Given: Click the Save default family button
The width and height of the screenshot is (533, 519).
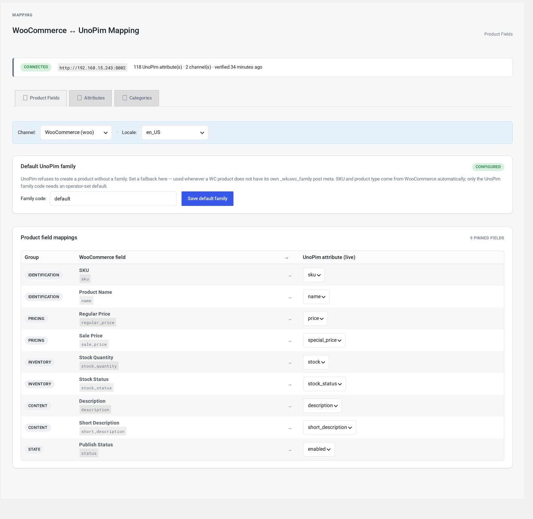Looking at the screenshot, I should pos(207,199).
